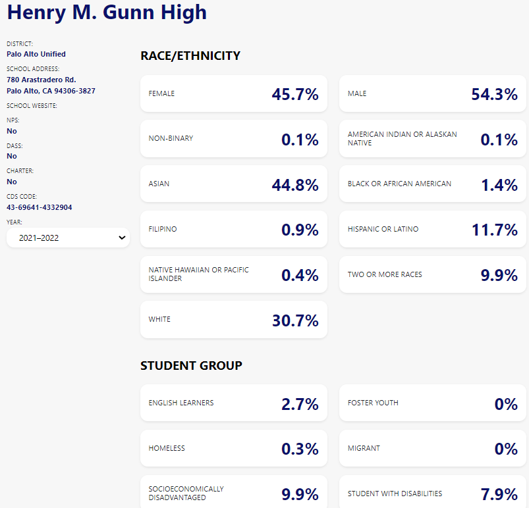
Task: Click the Hispanic or Latino 11.7% card
Action: (x=432, y=230)
